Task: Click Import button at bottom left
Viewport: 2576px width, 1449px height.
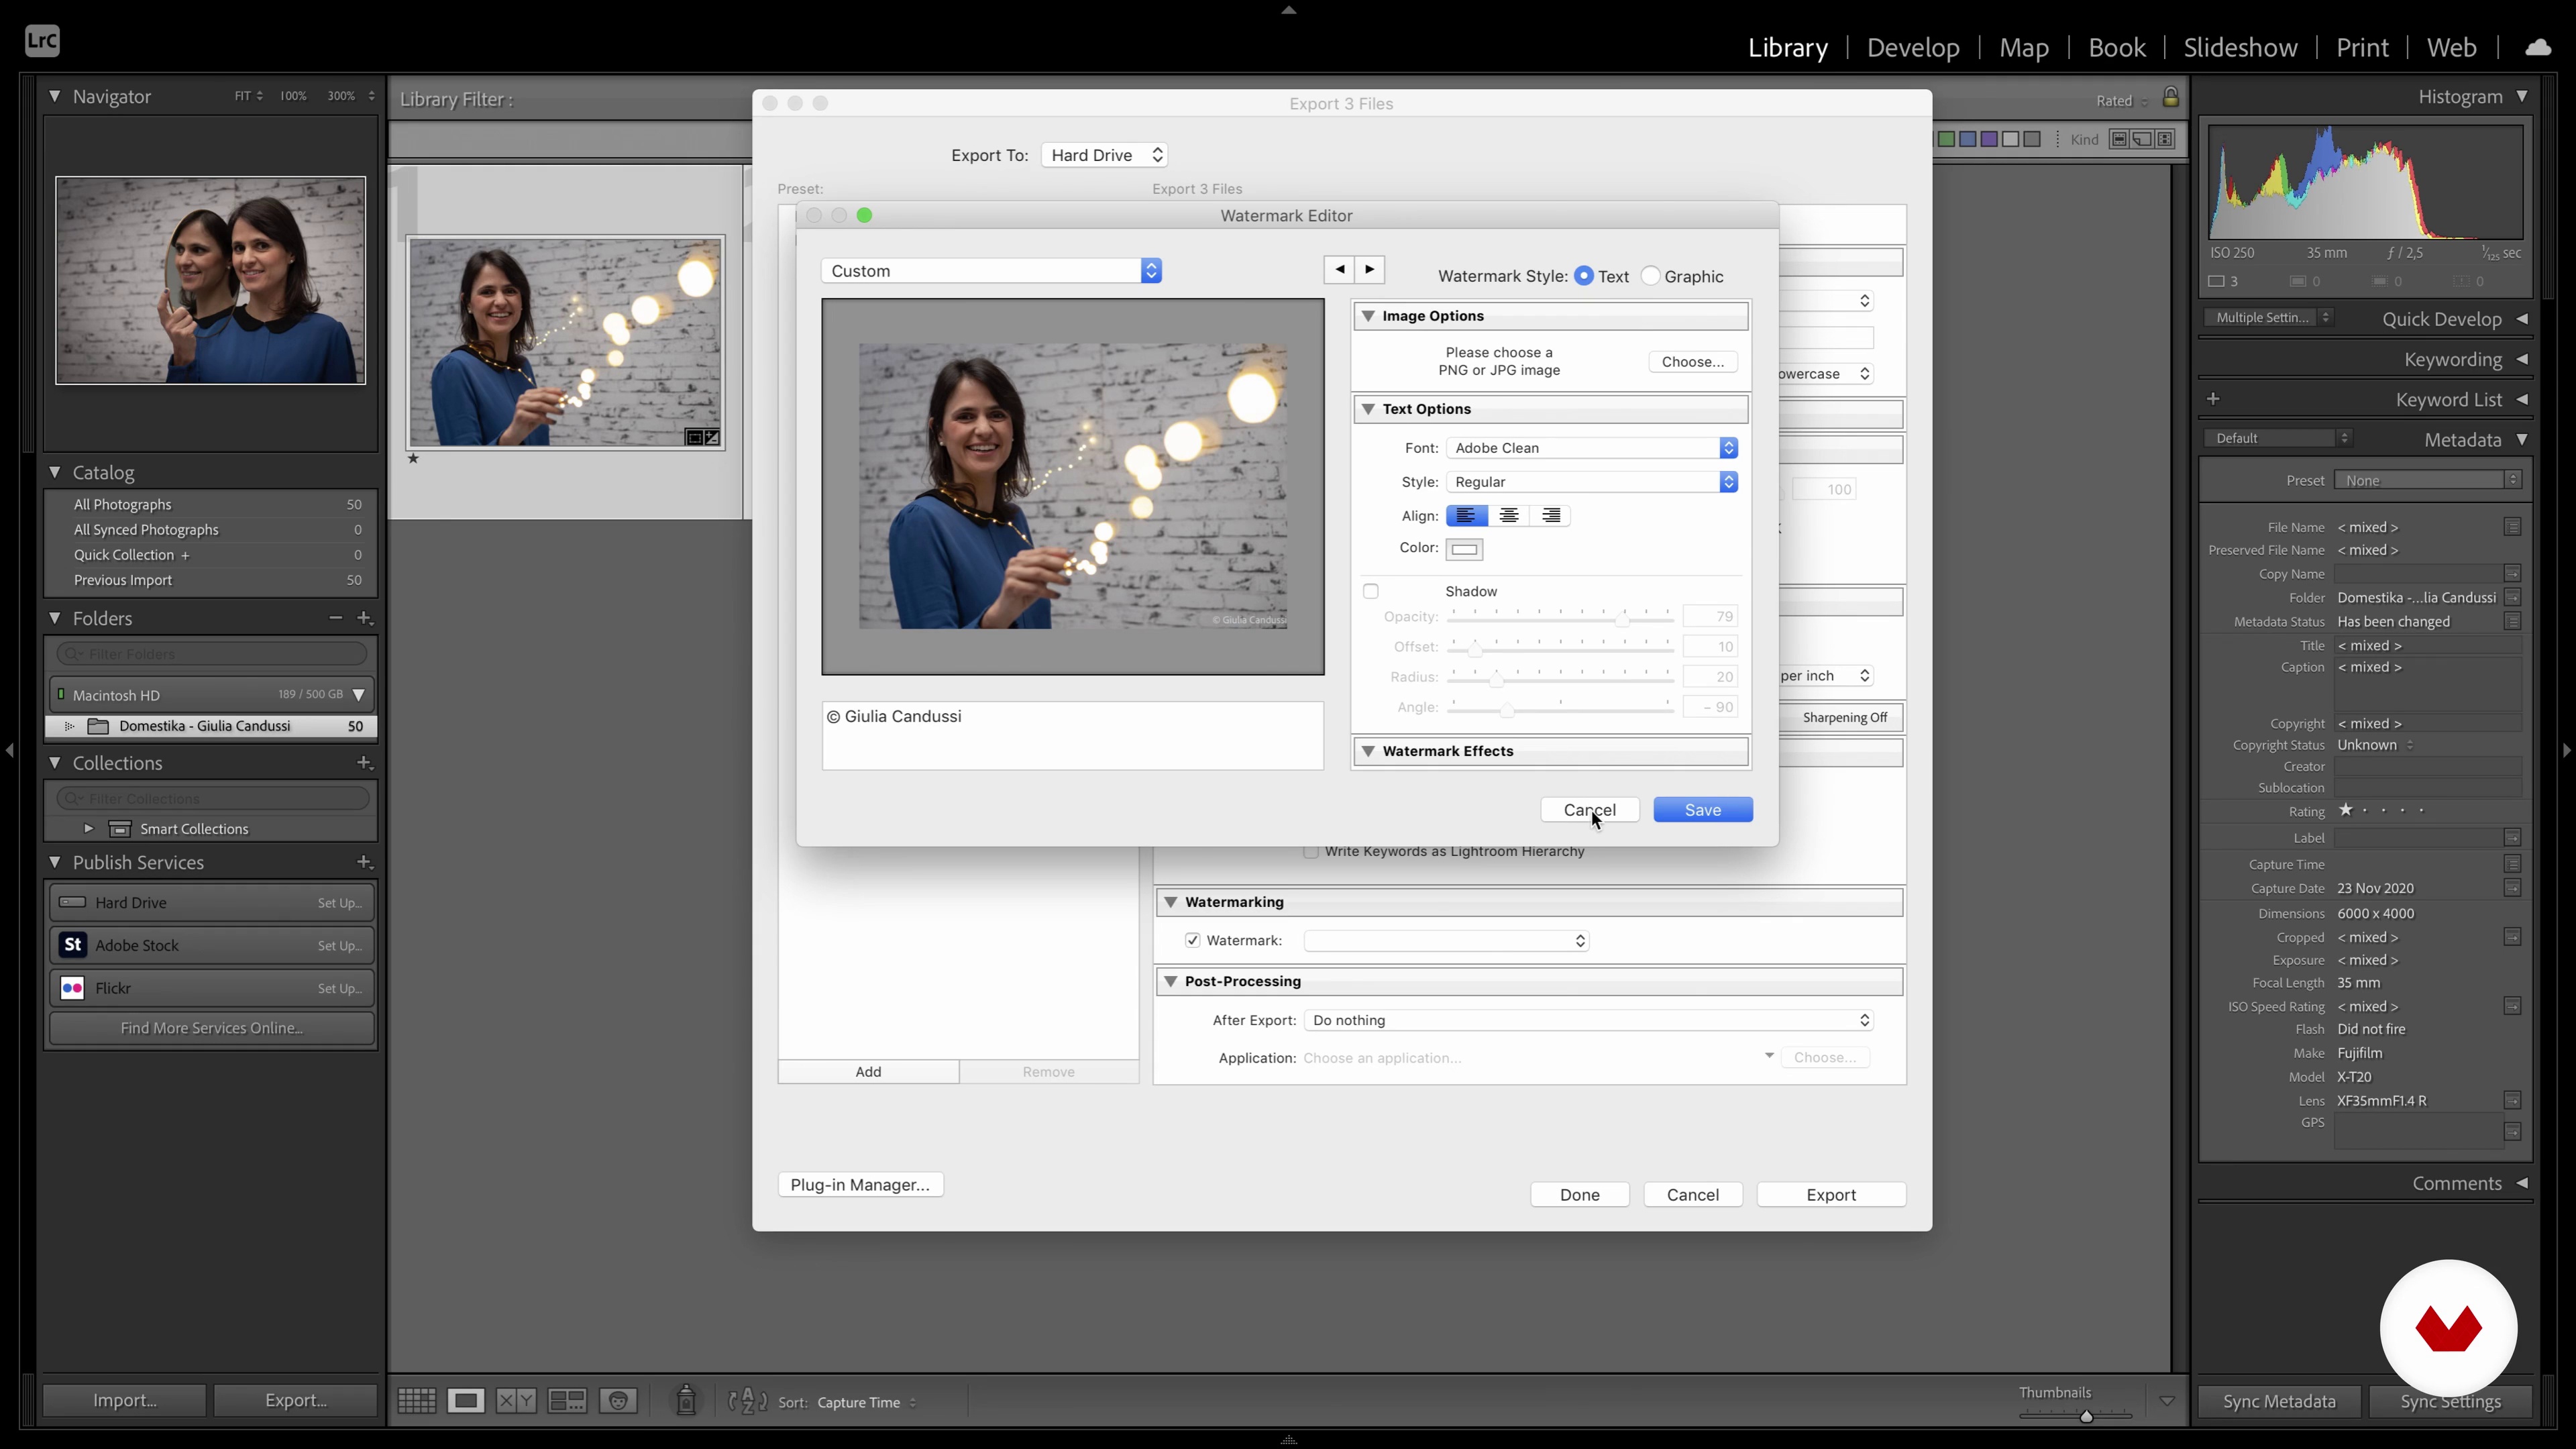Action: (125, 1401)
